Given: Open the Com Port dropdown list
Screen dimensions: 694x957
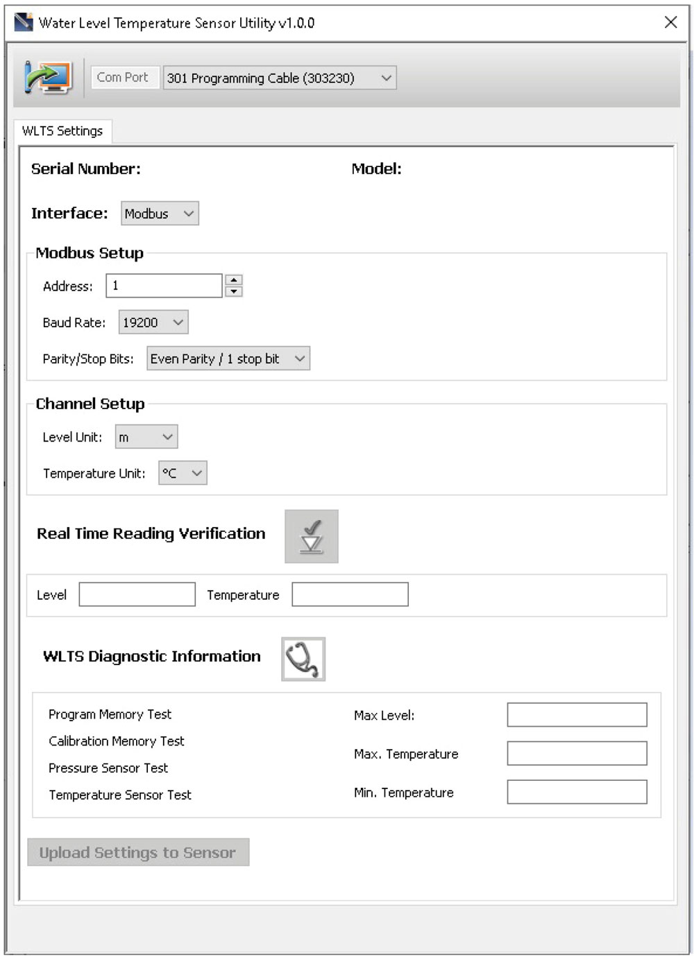Looking at the screenshot, I should point(279,78).
